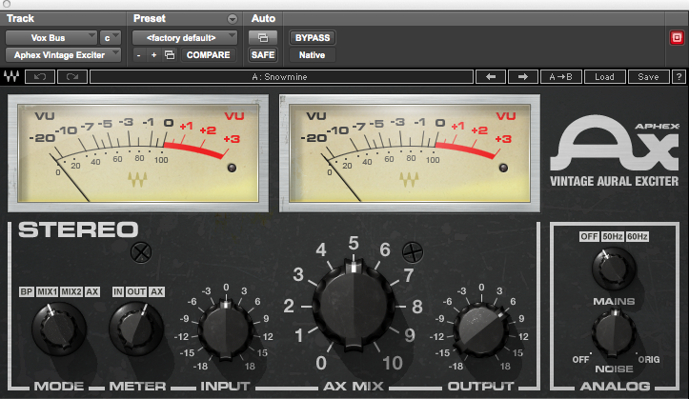Screen dimensions: 689x399
Task: Click the ORIG label by noise knob
Action: click(x=649, y=360)
